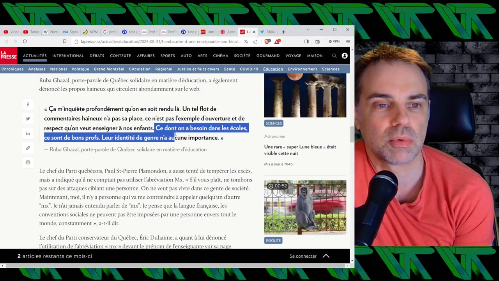Go to Justice et faits divers subsection

[x=198, y=69]
